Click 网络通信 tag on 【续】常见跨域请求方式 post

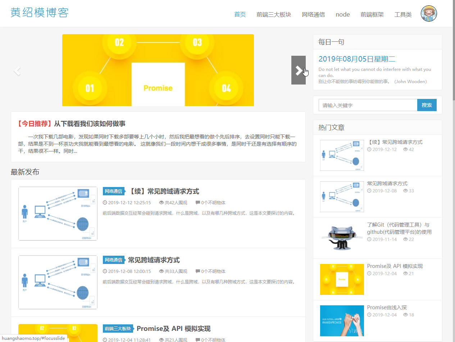(x=114, y=191)
